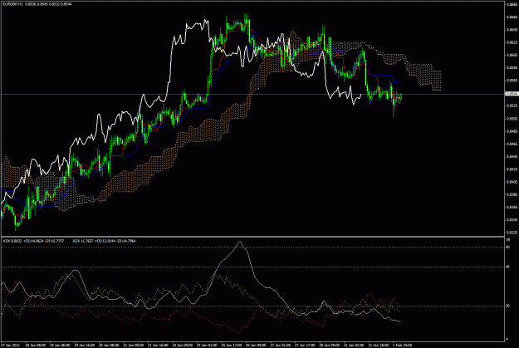Click the 31 Jan 18:00 time label

click(379, 345)
